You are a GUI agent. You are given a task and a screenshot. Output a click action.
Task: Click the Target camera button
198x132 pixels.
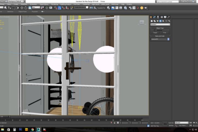tap(155, 33)
